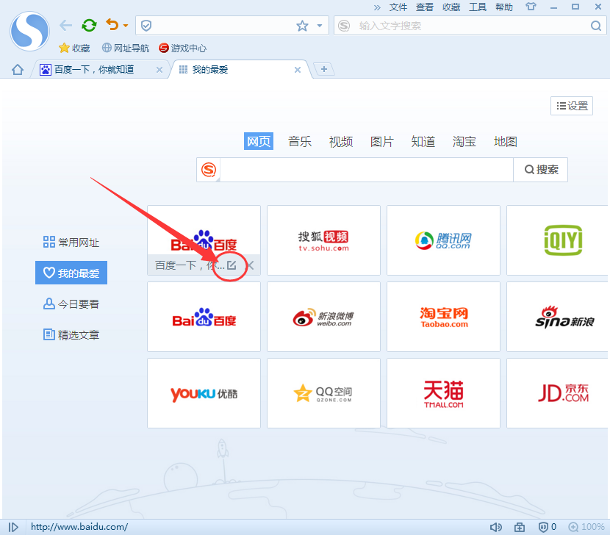Image resolution: width=610 pixels, height=535 pixels.
Task: Open the ad blocker shield in status bar
Action: coord(544,526)
